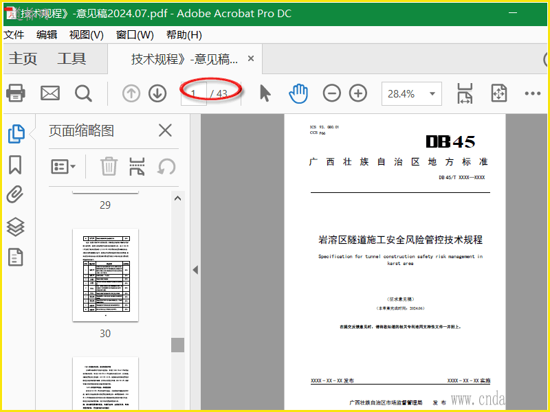
Task: Show more tools ellipsis
Action: point(532,93)
